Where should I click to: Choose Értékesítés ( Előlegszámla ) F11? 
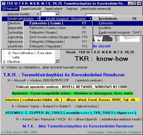[x=58, y=42]
